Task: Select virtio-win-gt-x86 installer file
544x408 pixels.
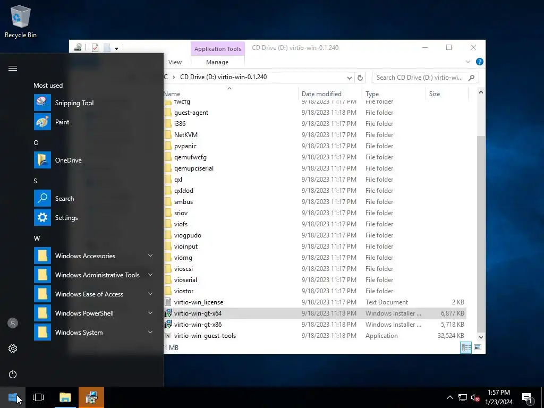Action: point(198,325)
